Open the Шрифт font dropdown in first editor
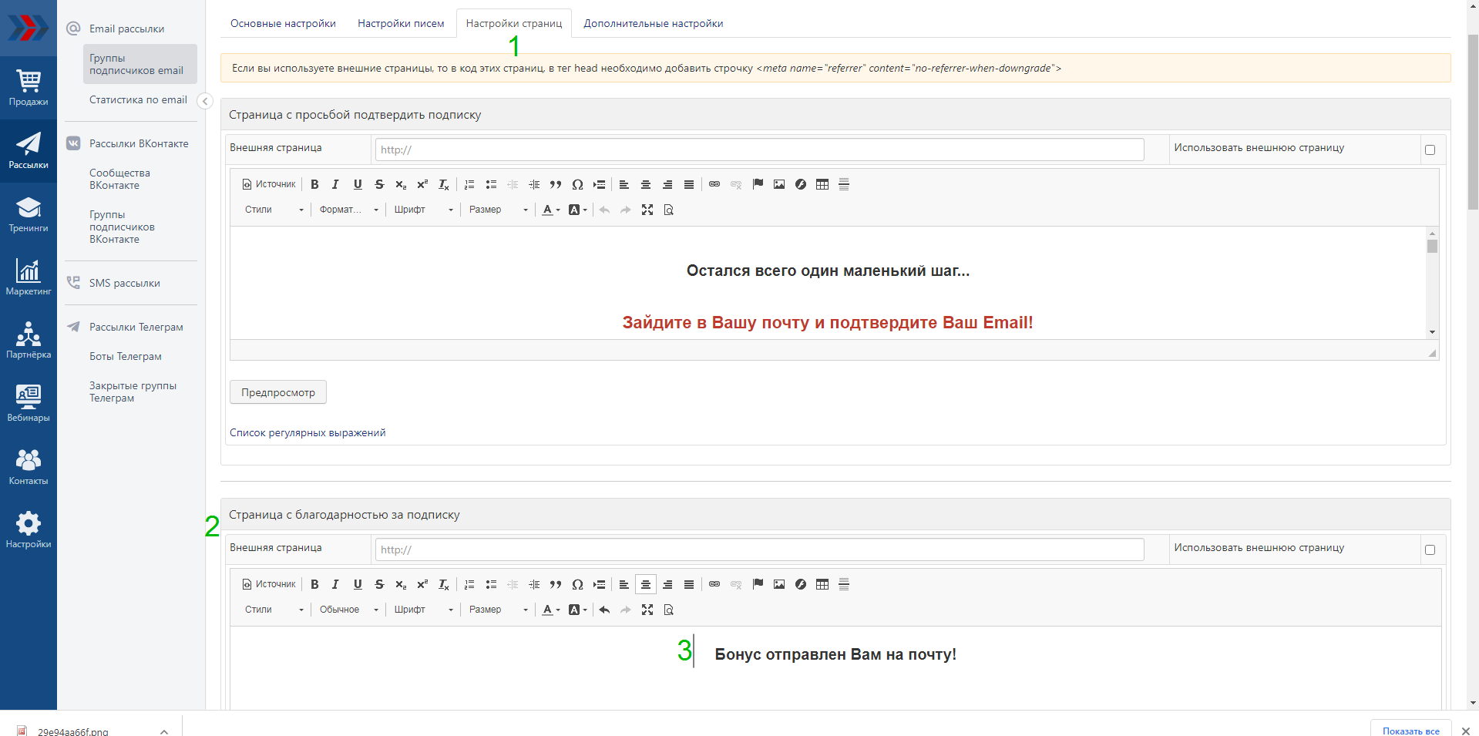 423,210
